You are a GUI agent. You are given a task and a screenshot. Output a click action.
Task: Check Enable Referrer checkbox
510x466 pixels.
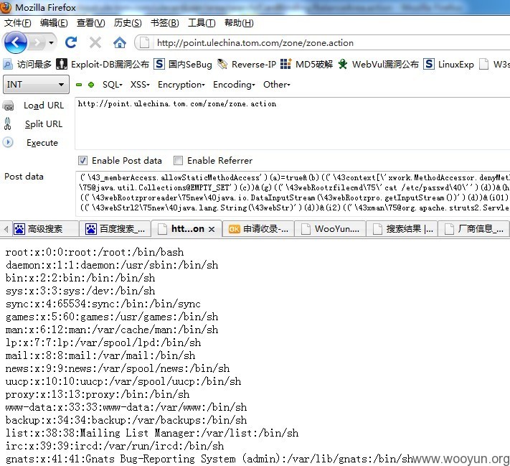178,161
